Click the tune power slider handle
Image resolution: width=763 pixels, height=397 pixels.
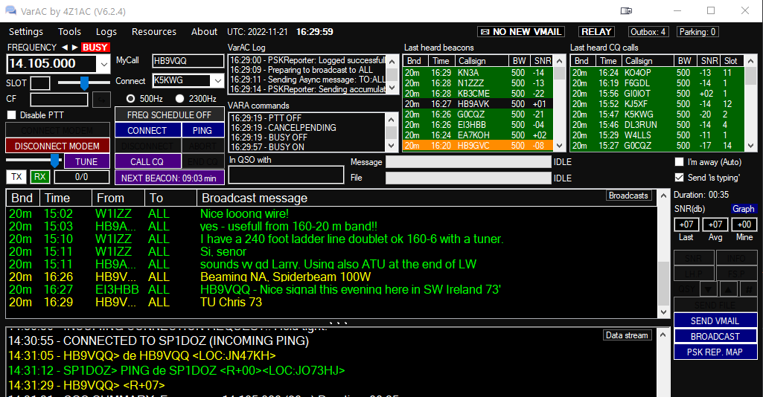coord(55,161)
